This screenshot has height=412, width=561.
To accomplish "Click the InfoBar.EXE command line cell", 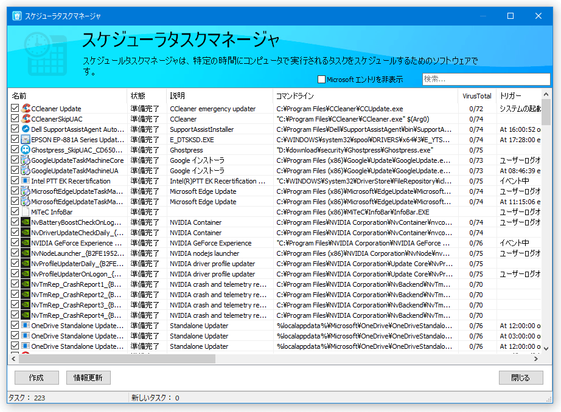I will click(x=353, y=212).
